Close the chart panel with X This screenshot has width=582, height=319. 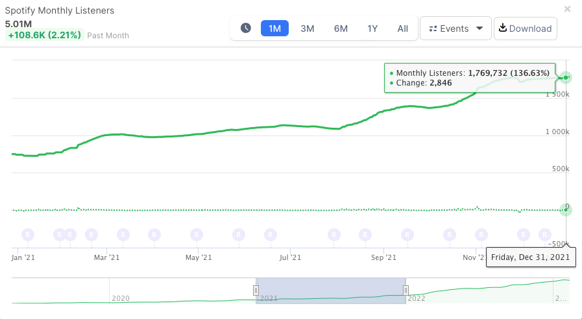(x=568, y=9)
